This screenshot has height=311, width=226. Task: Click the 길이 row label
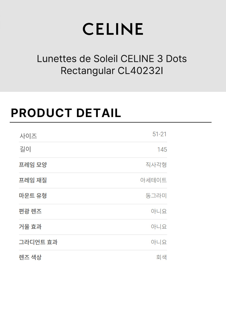25,149
